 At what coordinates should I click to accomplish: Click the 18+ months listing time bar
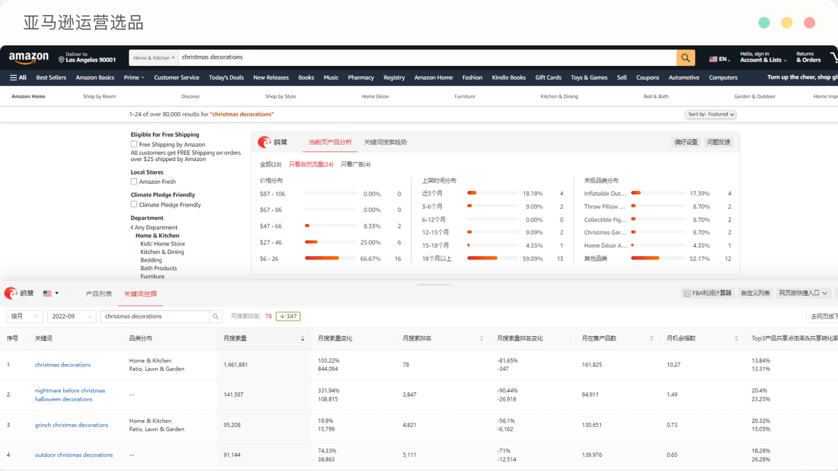point(493,258)
